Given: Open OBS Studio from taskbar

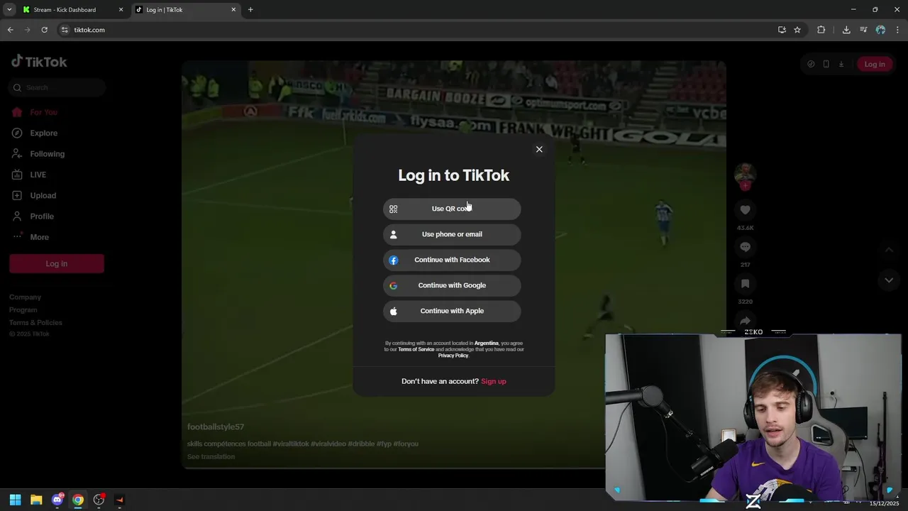Looking at the screenshot, I should pyautogui.click(x=99, y=500).
